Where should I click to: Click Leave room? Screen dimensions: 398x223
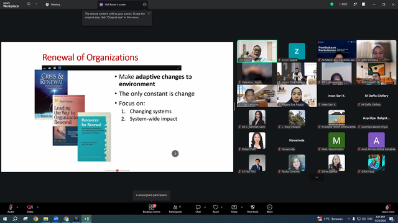pyautogui.click(x=388, y=209)
